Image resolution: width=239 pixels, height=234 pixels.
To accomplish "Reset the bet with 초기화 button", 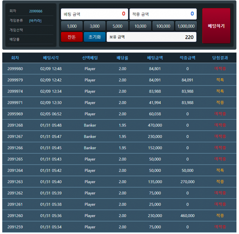I will (95, 37).
